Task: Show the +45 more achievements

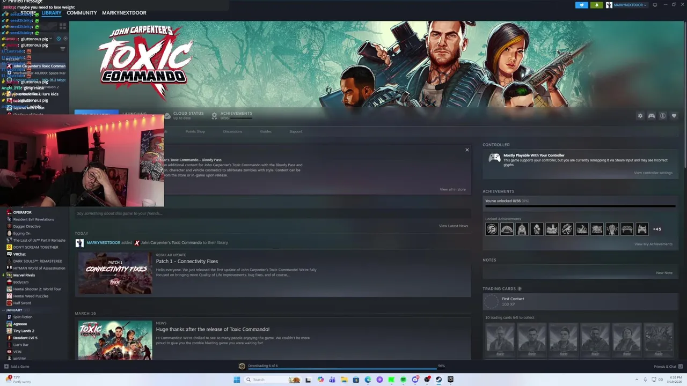Action: click(x=657, y=229)
